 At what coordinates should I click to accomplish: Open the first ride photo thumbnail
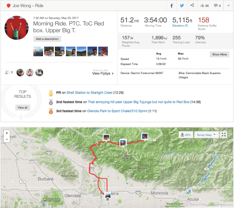point(38,51)
